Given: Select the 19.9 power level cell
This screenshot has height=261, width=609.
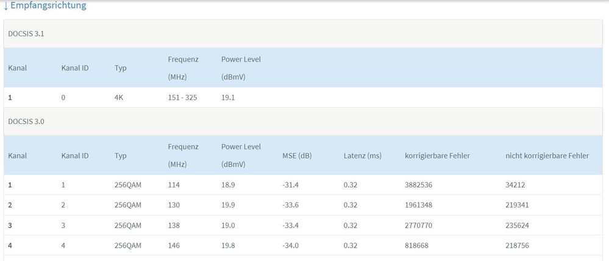Looking at the screenshot, I should [229, 205].
